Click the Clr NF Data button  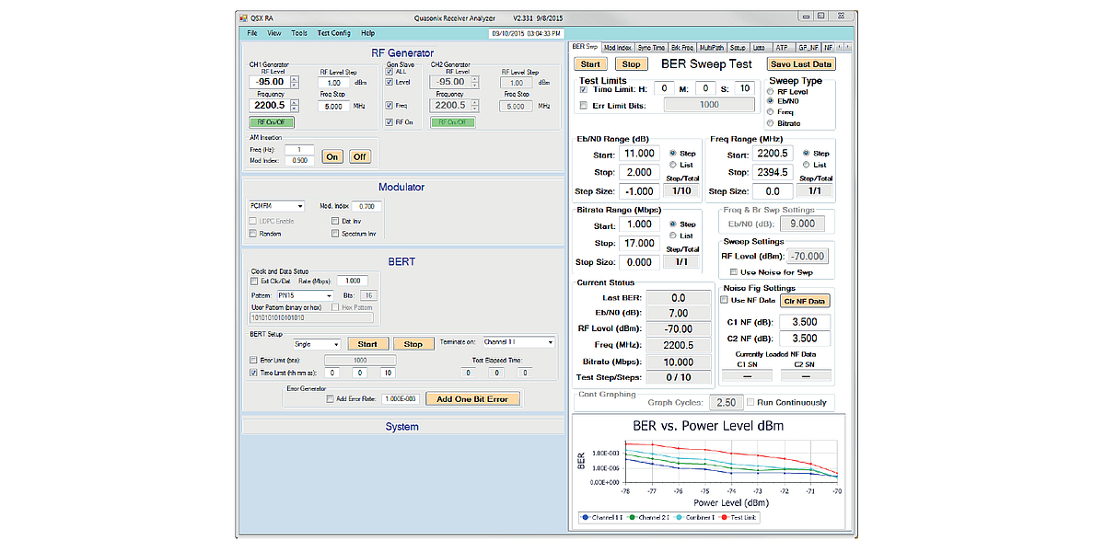[805, 300]
